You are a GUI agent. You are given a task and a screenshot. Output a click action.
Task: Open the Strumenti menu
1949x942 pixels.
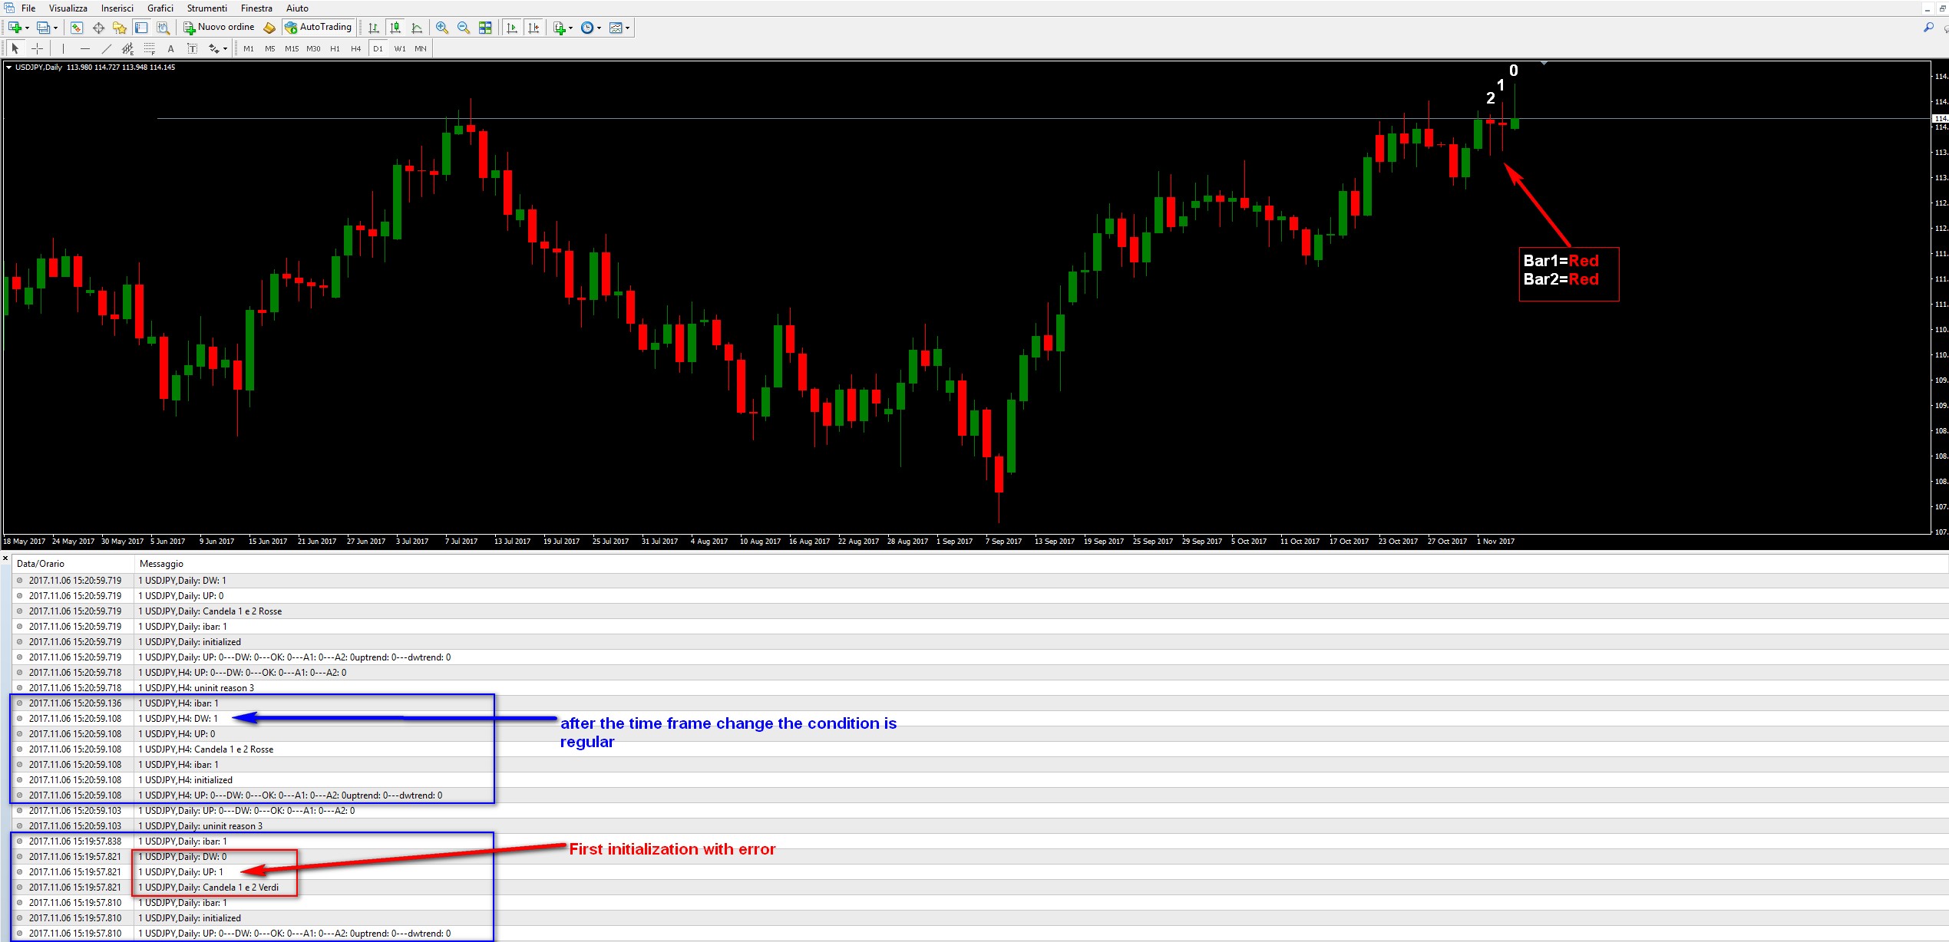click(207, 8)
